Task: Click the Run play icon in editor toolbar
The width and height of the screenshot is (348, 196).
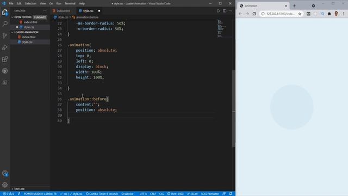Action: click(219, 11)
